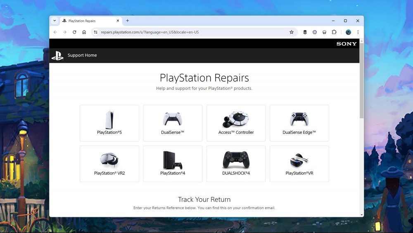The height and width of the screenshot is (233, 413).
Task: Close the browser window
Action: [x=357, y=21]
